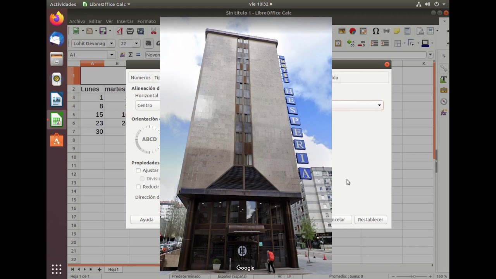Open the Archivo menu

tap(77, 21)
